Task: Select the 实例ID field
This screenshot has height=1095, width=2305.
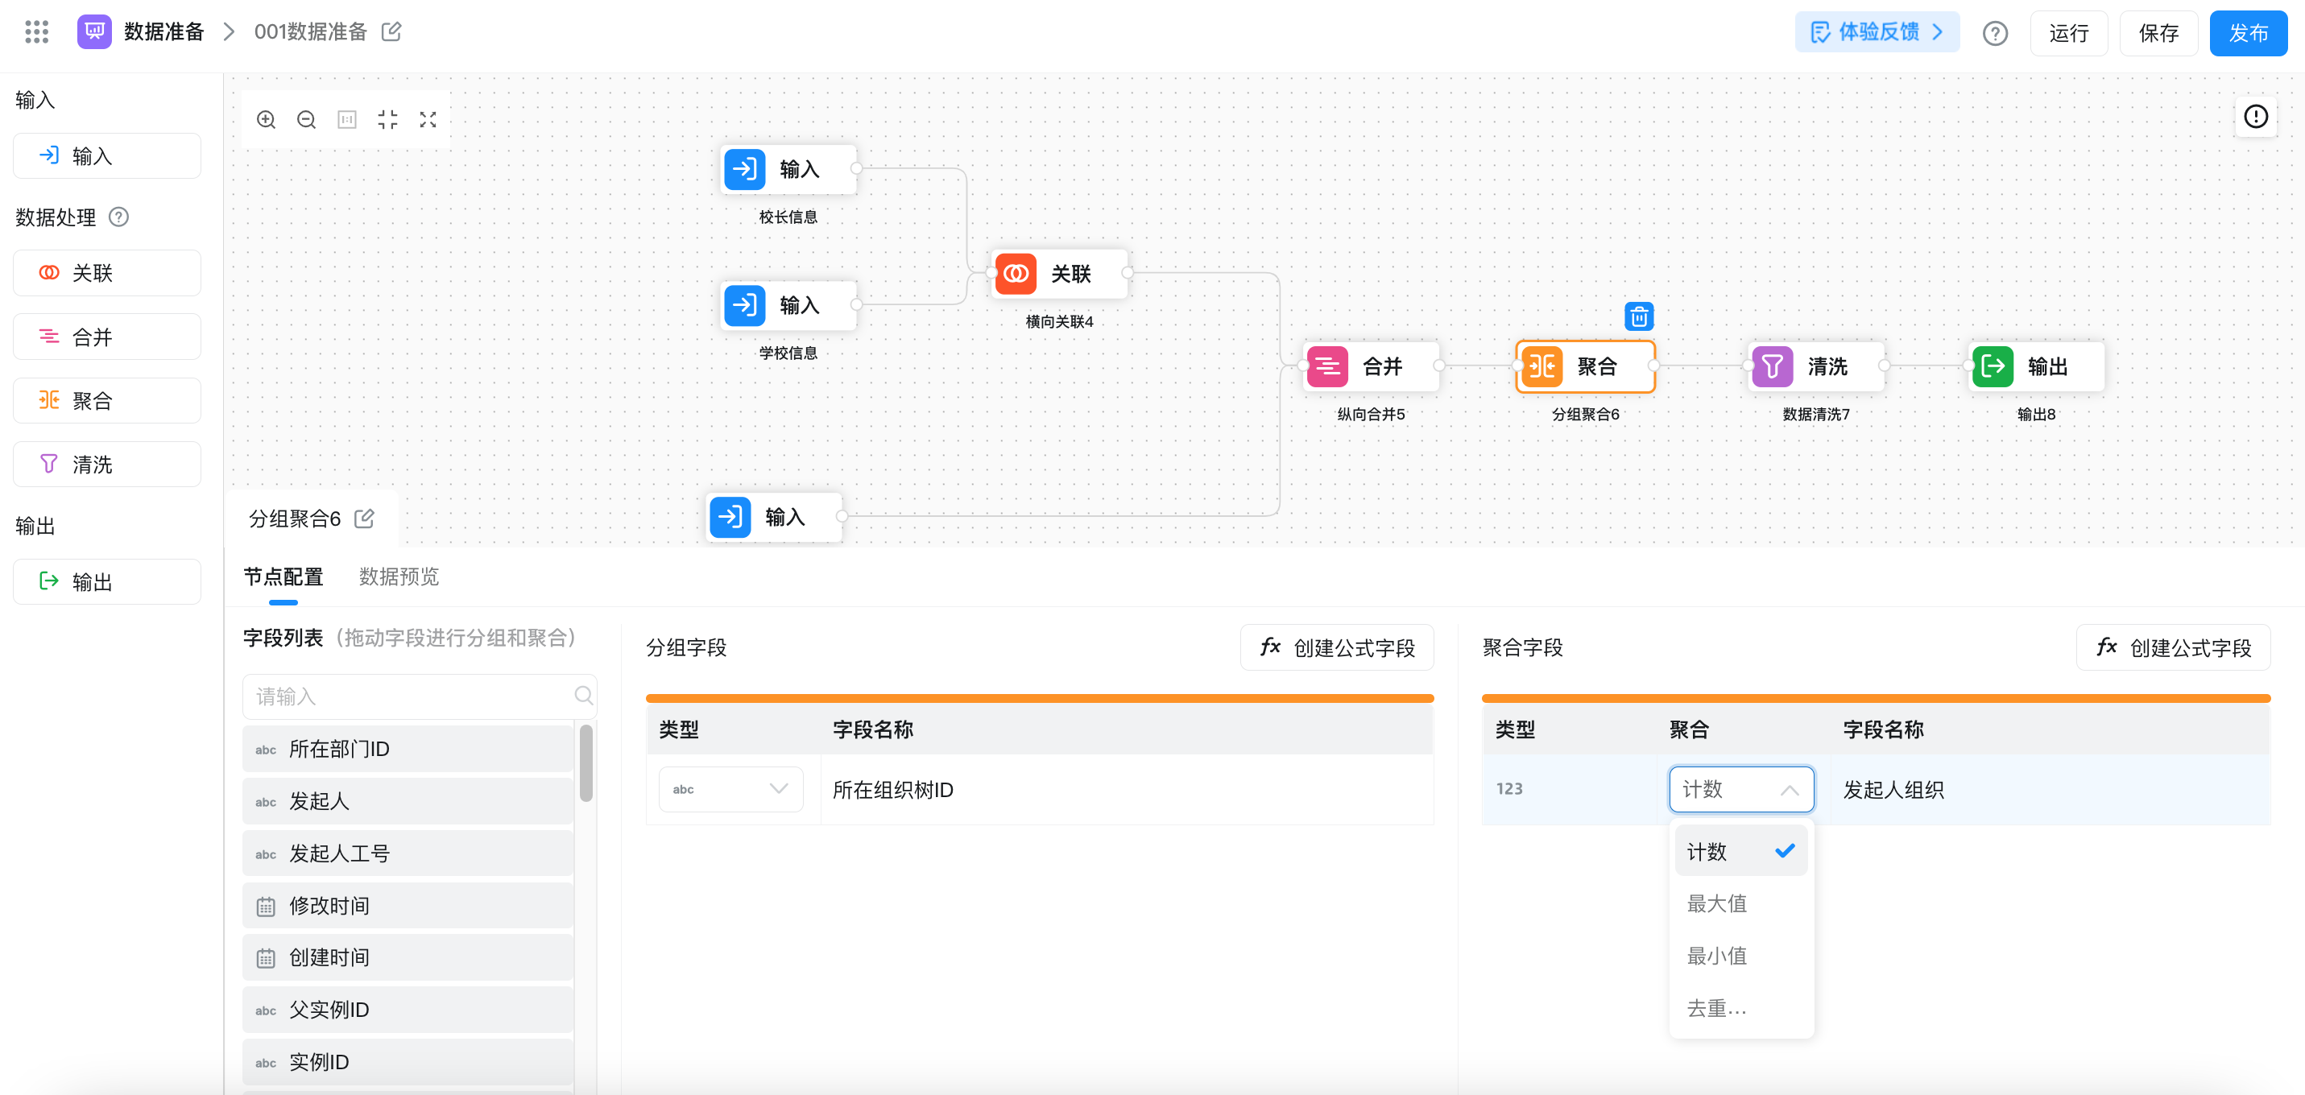Action: coord(408,1062)
